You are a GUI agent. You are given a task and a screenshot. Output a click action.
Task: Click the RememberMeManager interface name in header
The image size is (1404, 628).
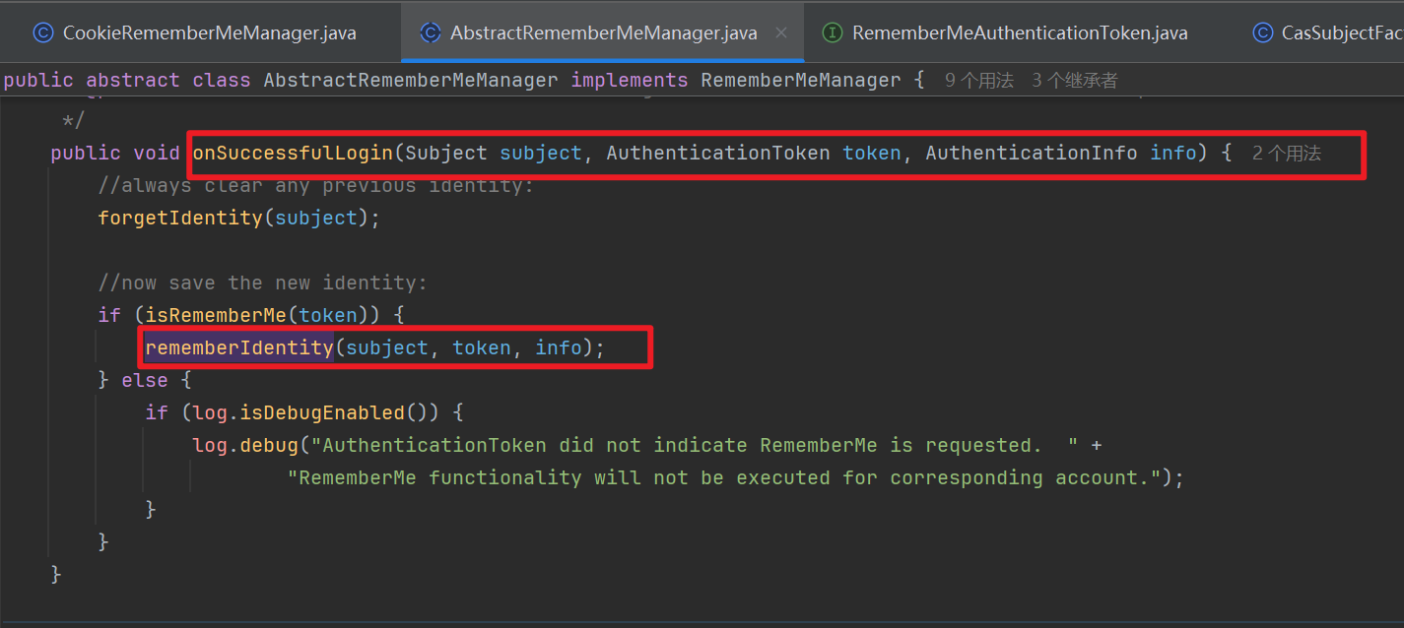(800, 80)
